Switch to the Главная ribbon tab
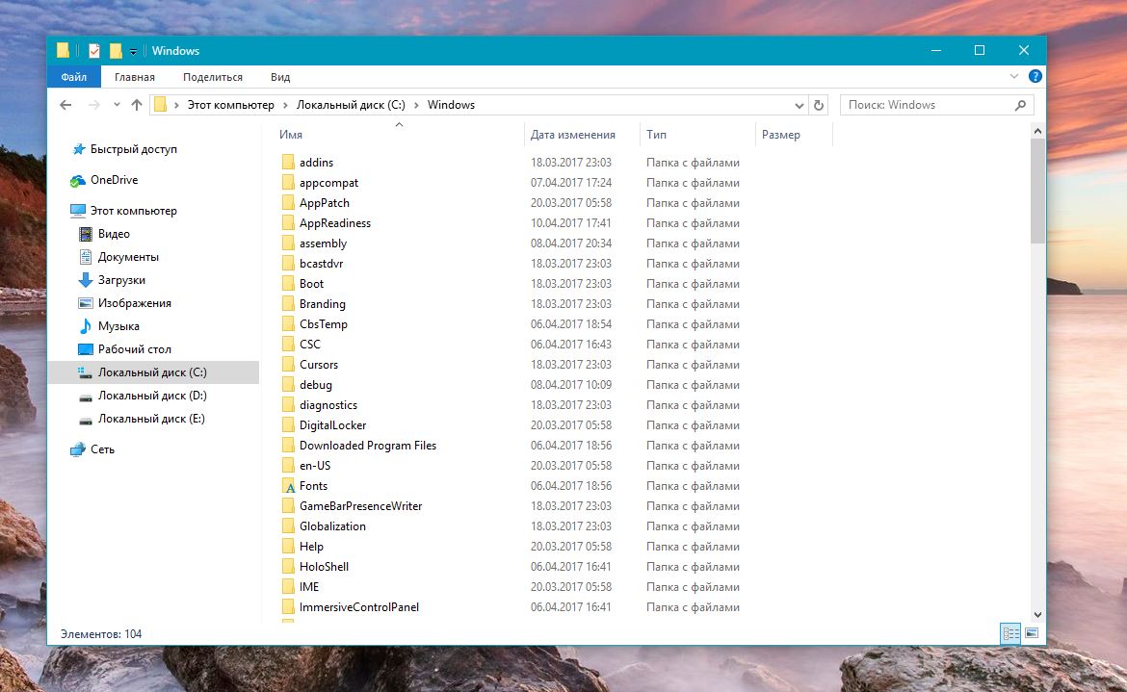Image resolution: width=1127 pixels, height=692 pixels. 135,77
